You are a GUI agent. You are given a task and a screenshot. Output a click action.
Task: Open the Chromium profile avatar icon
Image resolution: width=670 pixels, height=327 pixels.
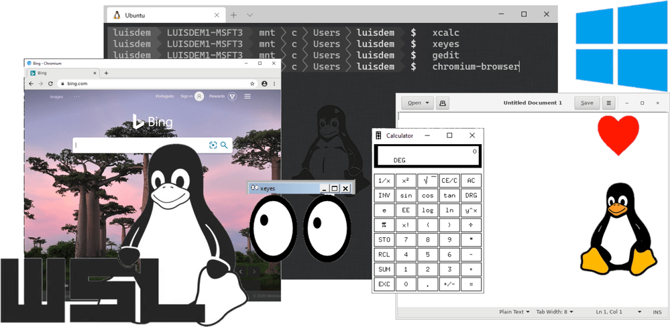tap(264, 84)
